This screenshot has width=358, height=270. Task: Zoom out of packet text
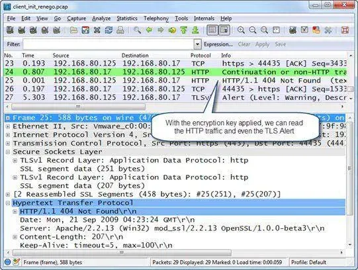click(253, 30)
